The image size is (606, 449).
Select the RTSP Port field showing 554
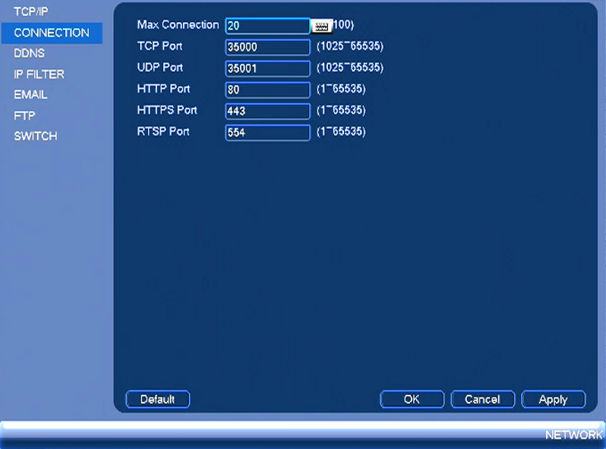click(x=267, y=133)
